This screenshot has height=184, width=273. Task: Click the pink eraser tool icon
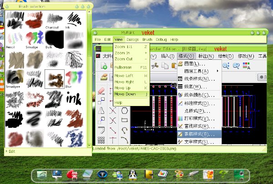coord(101,91)
